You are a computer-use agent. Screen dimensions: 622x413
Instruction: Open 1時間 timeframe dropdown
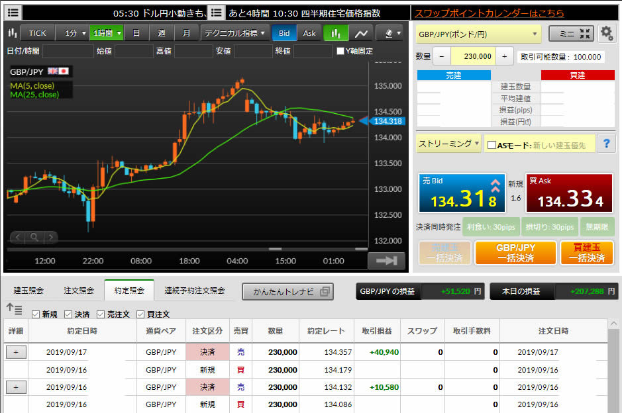[x=107, y=33]
